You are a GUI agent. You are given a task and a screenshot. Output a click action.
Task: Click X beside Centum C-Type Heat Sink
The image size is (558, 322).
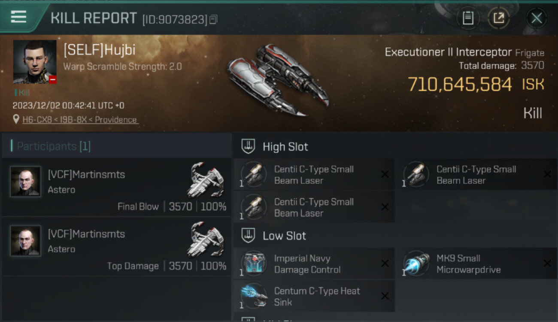(x=385, y=296)
